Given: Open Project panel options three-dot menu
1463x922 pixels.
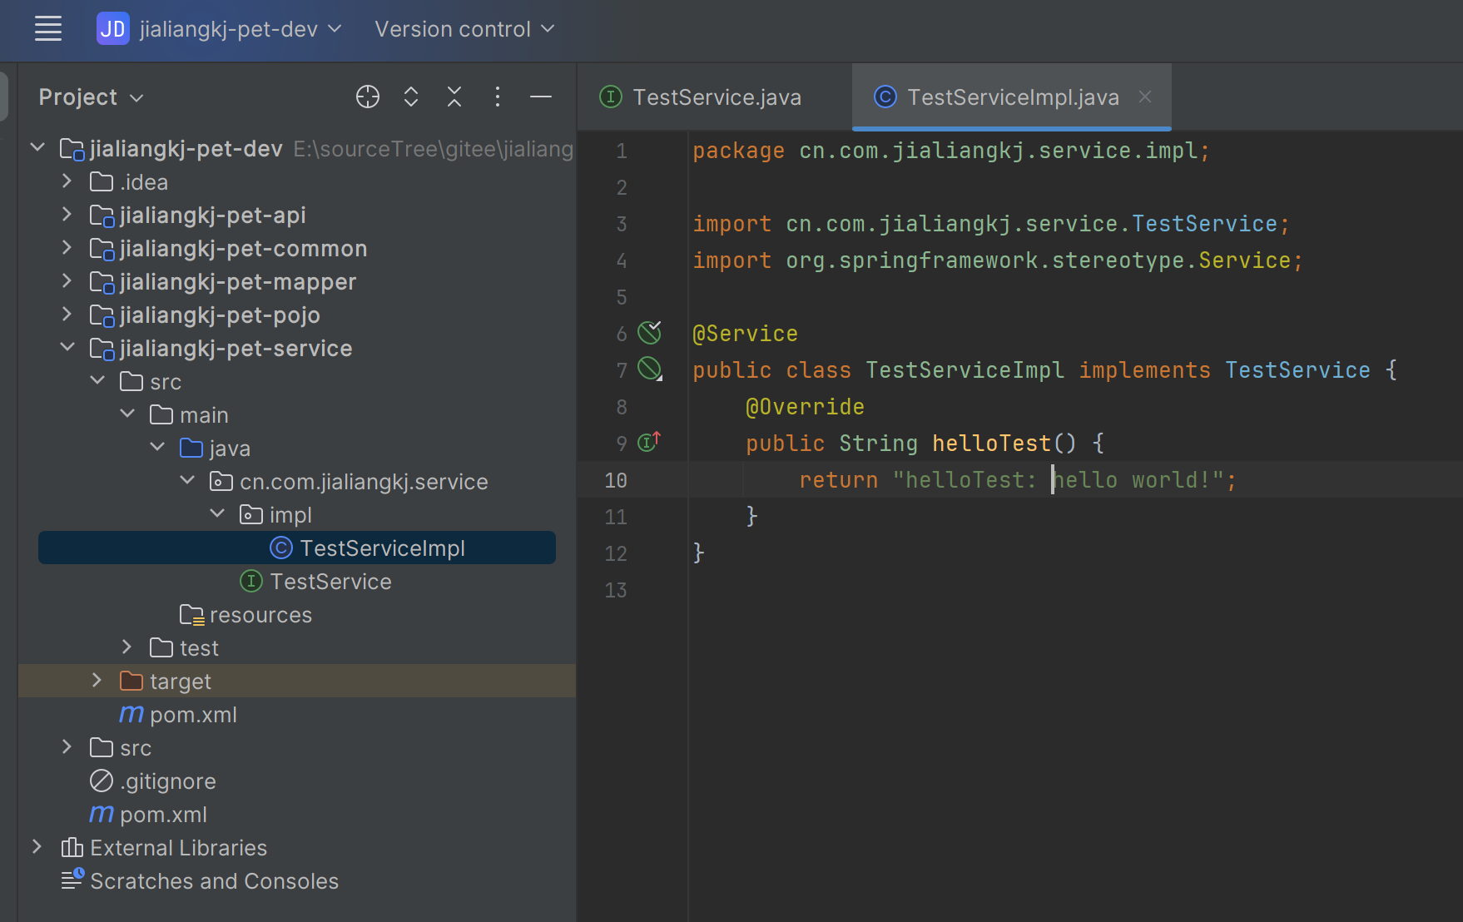Looking at the screenshot, I should click(498, 97).
